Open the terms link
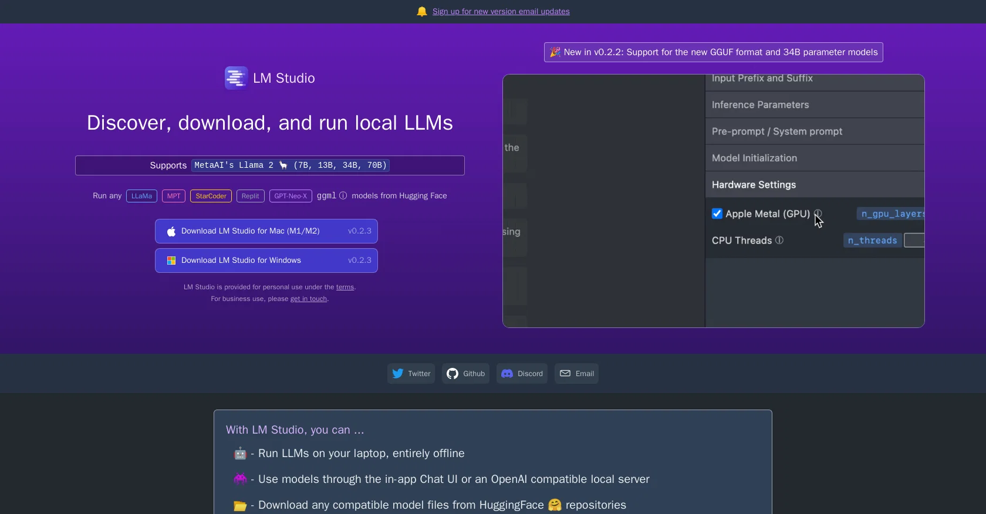Screen dimensions: 986x514 coord(345,287)
